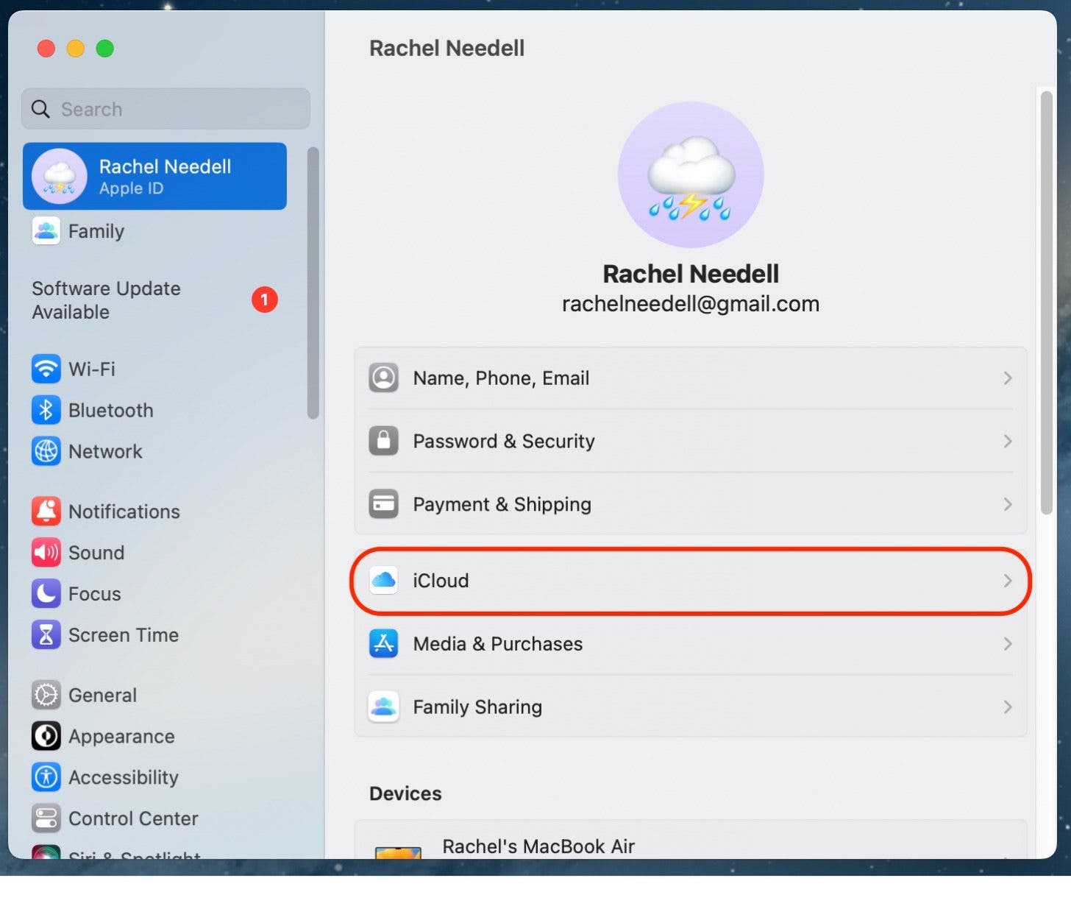Open General settings section

click(102, 695)
